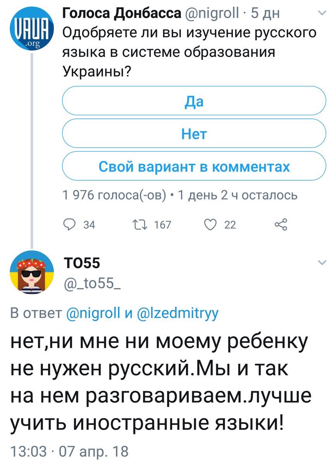Viewport: 336px width, 464px height.
Task: Select "Свой вариант в комментах" poll option
Action: [193, 167]
